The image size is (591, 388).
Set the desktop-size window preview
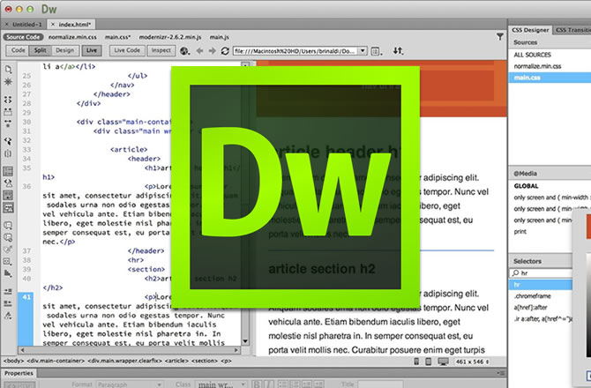point(443,362)
